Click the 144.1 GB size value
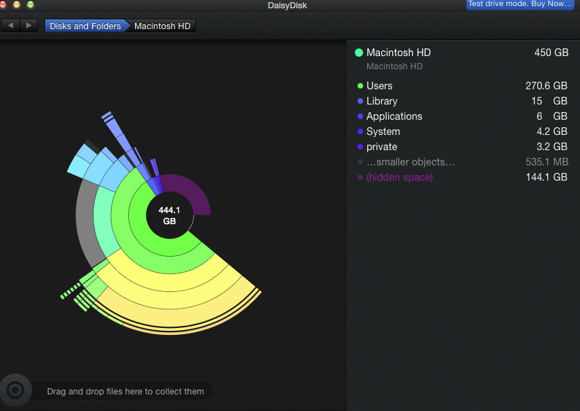 546,177
